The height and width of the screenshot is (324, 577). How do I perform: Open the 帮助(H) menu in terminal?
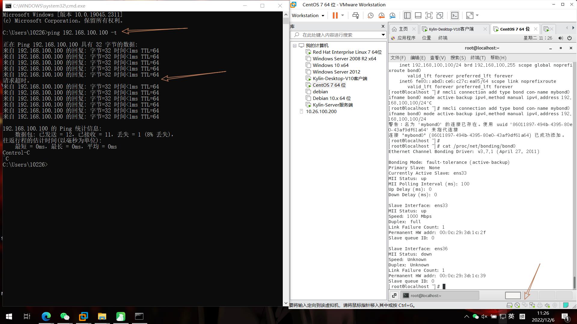pyautogui.click(x=498, y=58)
